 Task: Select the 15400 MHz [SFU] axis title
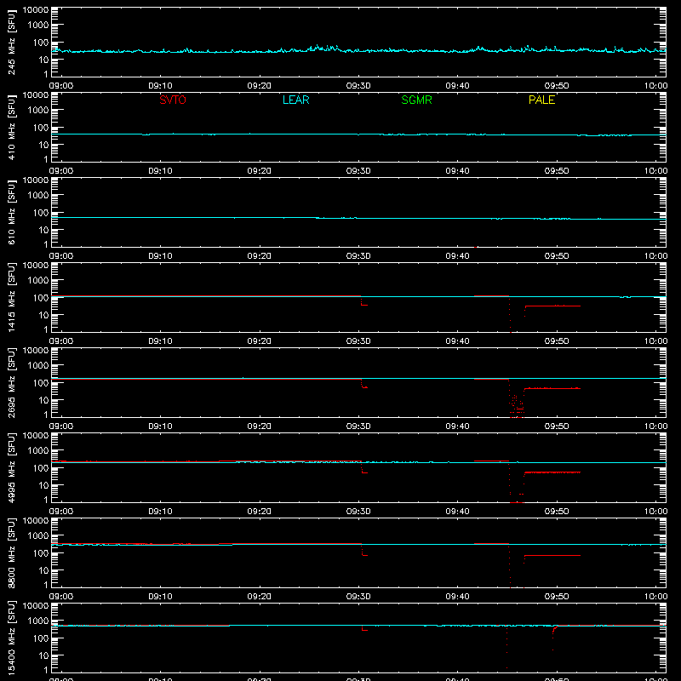12,638
